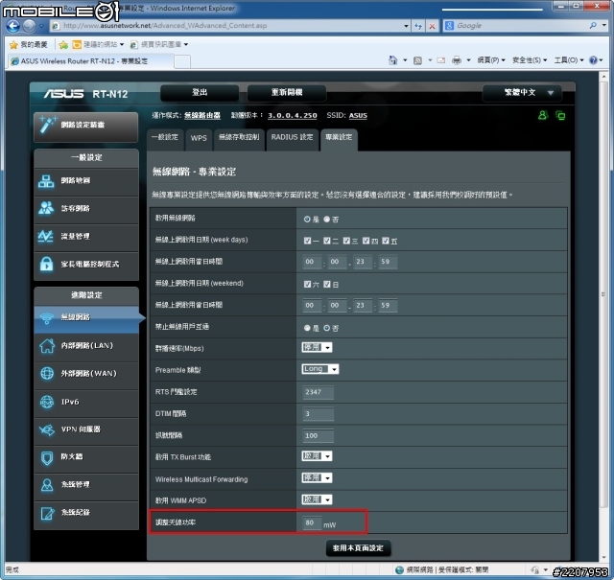Click the browser refresh icon

click(418, 26)
